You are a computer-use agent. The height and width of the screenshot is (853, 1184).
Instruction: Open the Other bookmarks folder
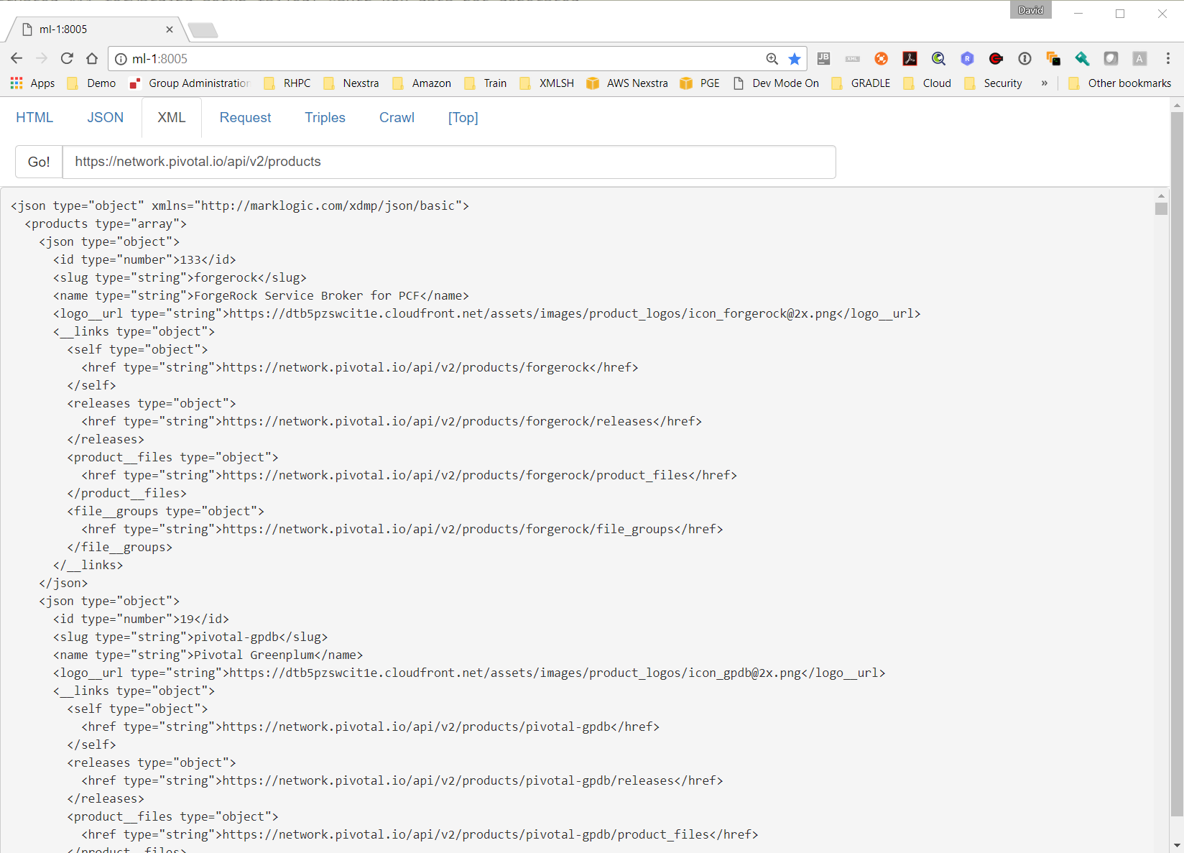pyautogui.click(x=1119, y=83)
